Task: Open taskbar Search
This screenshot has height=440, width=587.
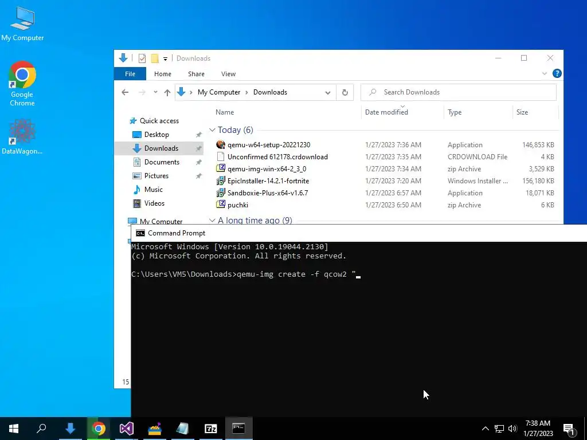Action: [41, 429]
